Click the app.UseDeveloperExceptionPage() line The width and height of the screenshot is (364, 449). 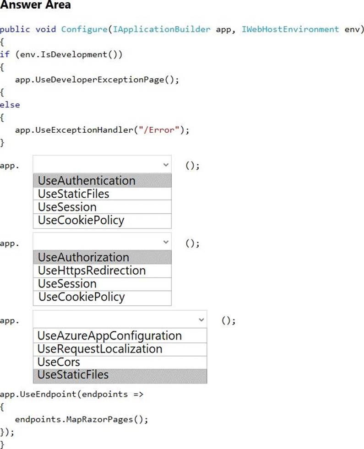coord(97,80)
